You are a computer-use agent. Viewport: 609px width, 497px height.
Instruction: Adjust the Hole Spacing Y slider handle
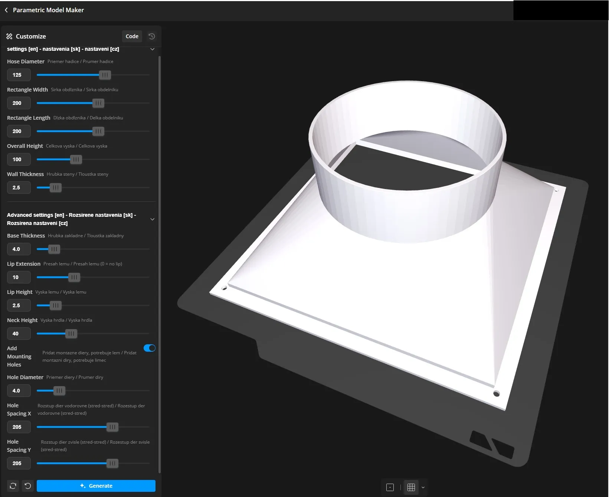coord(112,463)
